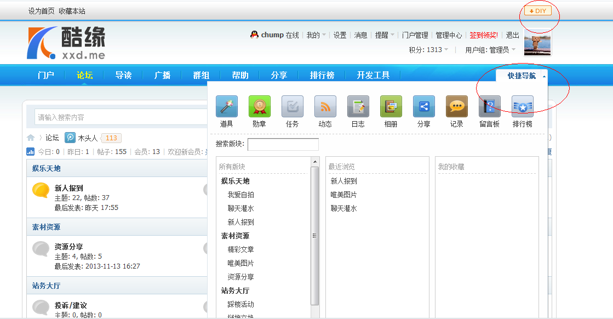Click the 论坛 breadcrumb link
613x319 pixels.
(52, 138)
